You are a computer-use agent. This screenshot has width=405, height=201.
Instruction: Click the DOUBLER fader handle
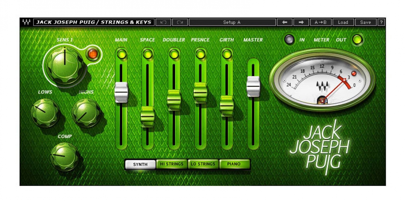pyautogui.click(x=174, y=100)
